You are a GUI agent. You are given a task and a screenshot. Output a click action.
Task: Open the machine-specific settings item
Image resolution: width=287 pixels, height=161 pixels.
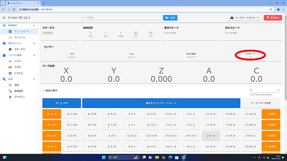pyautogui.click(x=19, y=91)
